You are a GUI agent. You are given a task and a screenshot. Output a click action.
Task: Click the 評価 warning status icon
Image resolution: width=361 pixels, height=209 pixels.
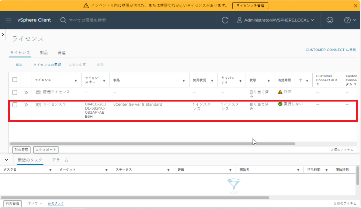280,92
